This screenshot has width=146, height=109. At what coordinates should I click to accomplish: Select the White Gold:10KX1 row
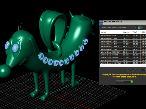[123, 55]
